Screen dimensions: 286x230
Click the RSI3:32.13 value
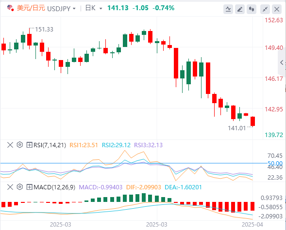[x=148, y=145]
